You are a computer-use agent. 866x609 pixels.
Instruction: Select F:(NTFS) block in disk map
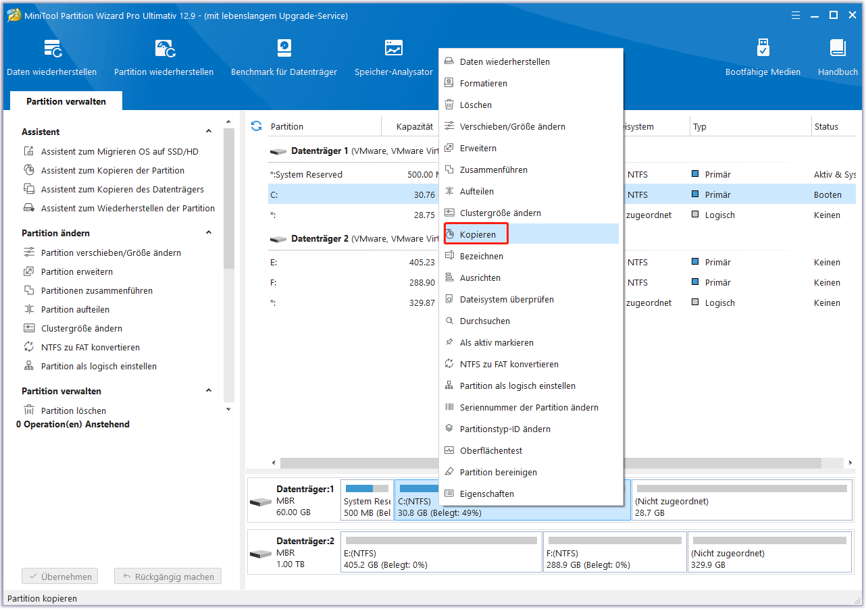click(615, 552)
